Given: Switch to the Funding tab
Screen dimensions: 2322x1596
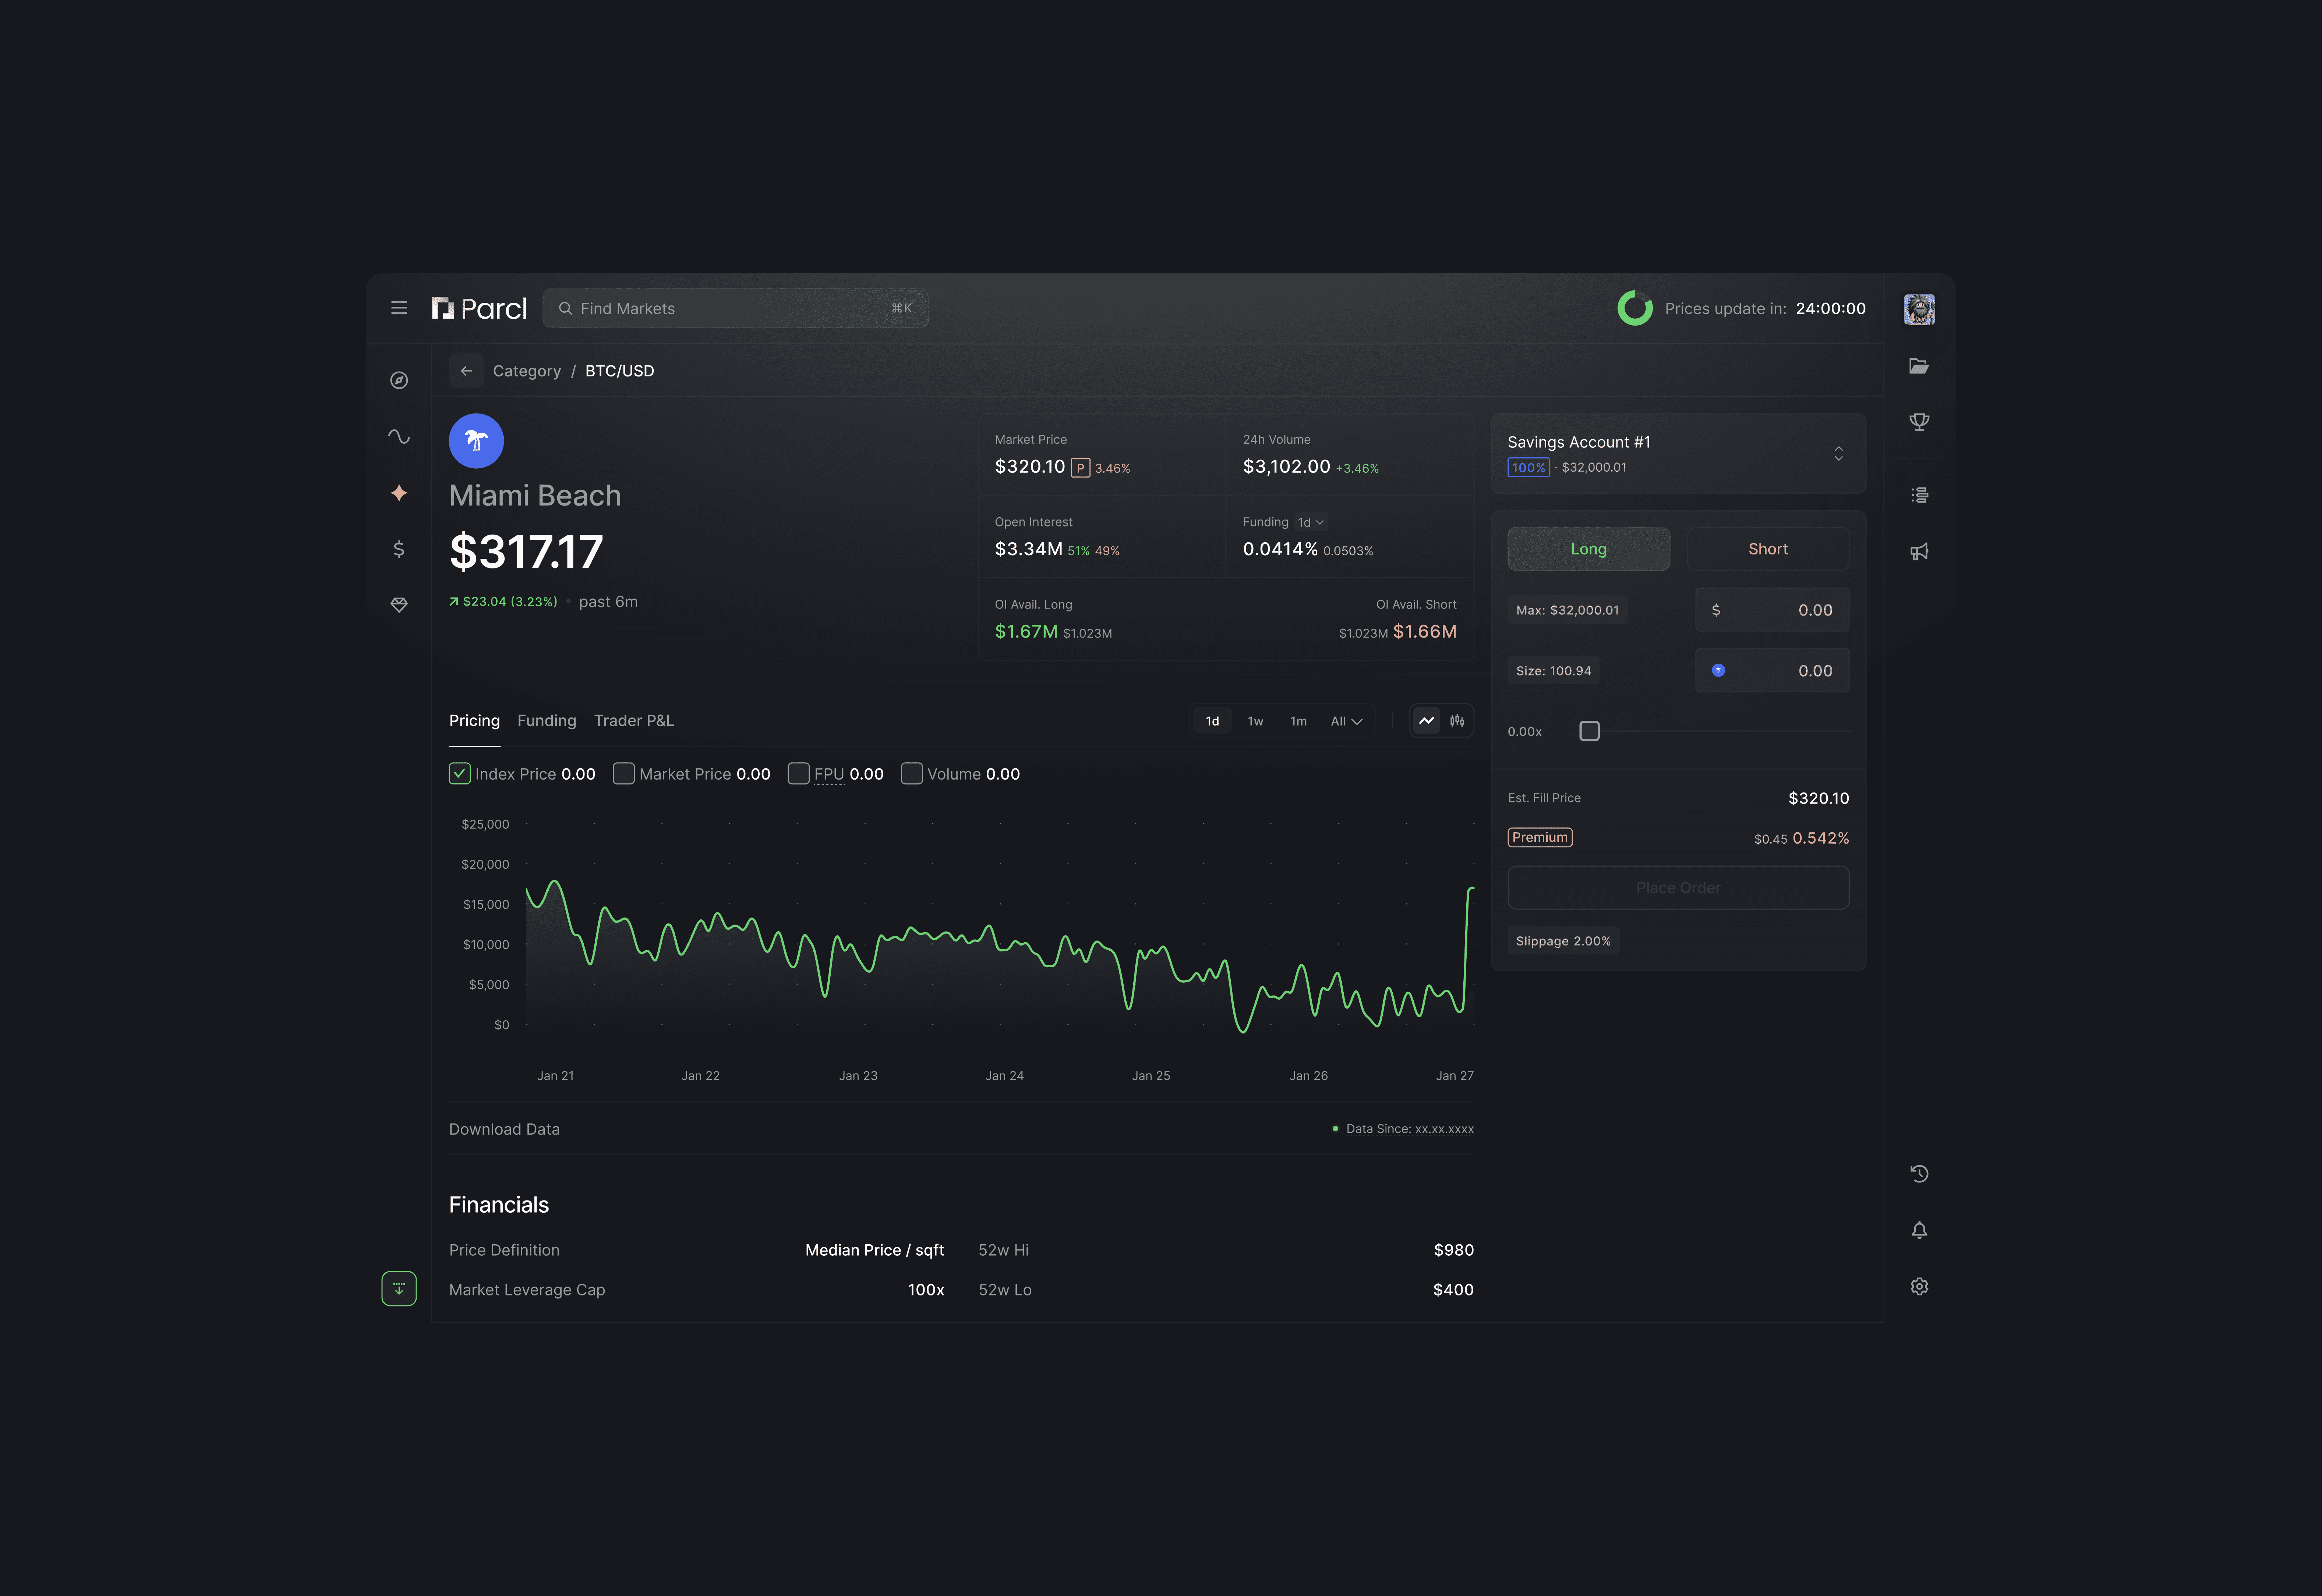Looking at the screenshot, I should tap(546, 721).
